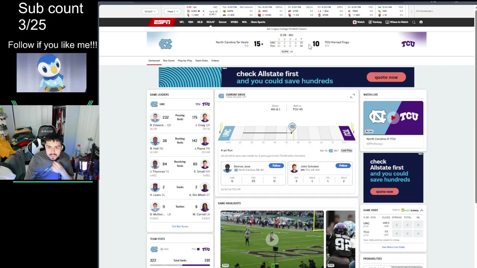Play the second game highlight with player 92
Screen dimensions: 477x268
coord(341,239)
